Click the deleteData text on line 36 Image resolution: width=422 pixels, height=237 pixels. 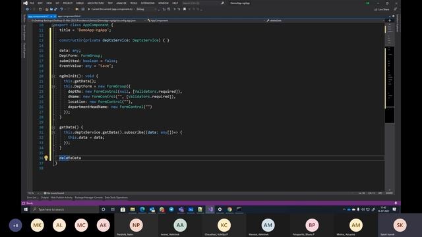pos(70,158)
